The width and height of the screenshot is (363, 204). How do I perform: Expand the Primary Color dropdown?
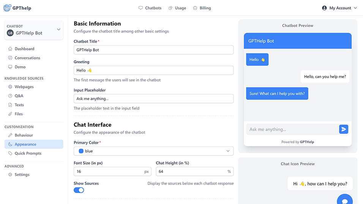(x=153, y=151)
